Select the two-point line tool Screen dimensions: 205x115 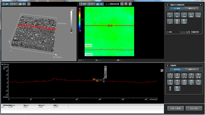click(x=184, y=15)
